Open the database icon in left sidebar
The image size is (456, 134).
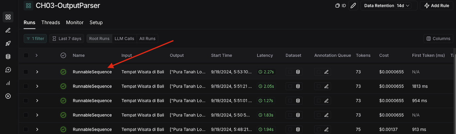coord(8,57)
